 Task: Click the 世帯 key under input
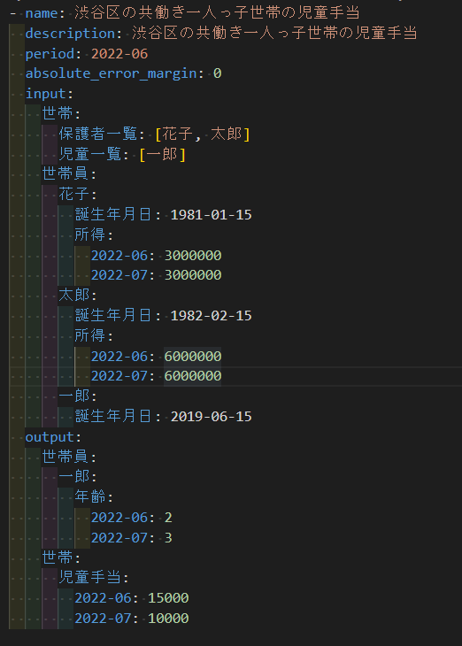[x=58, y=113]
